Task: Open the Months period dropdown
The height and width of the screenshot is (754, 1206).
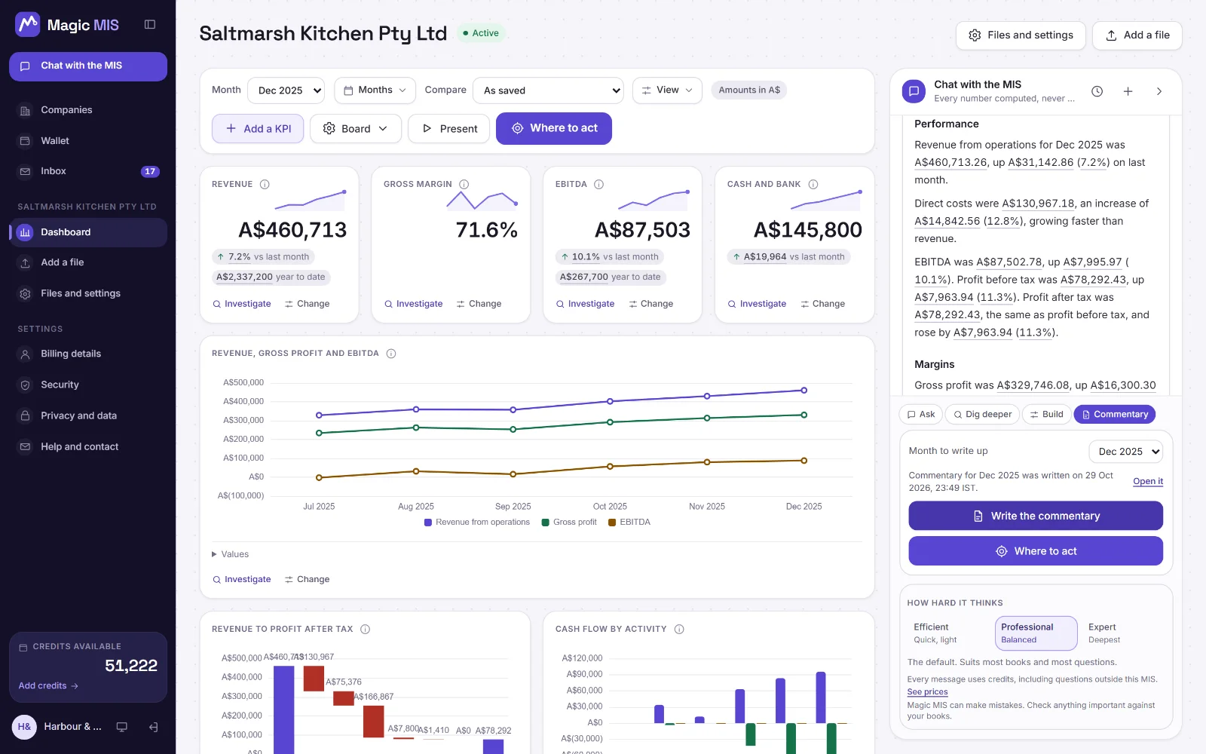Action: (x=375, y=90)
